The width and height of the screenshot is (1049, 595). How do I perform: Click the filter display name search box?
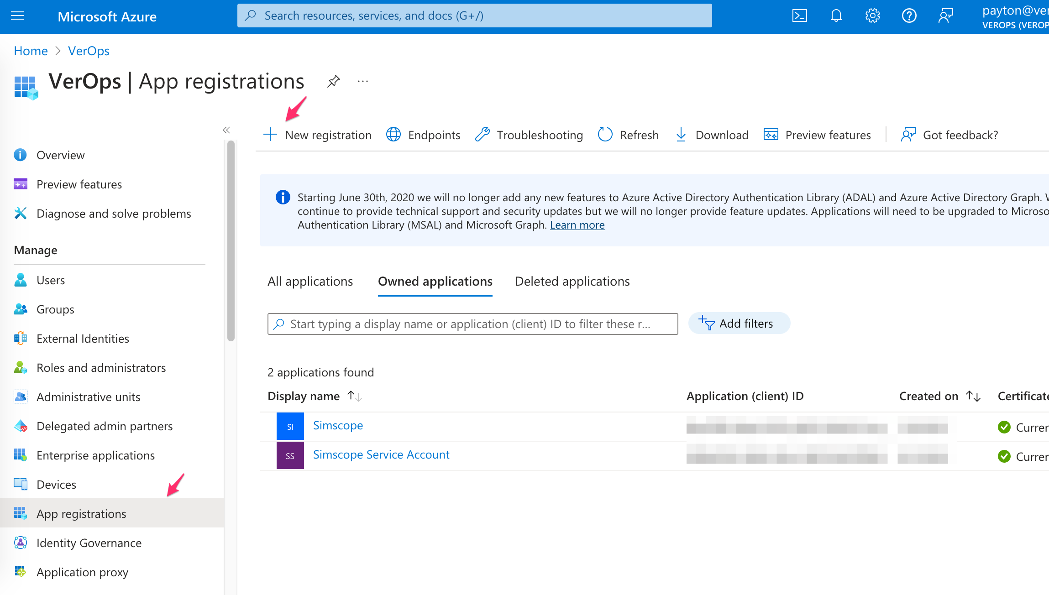tap(472, 324)
